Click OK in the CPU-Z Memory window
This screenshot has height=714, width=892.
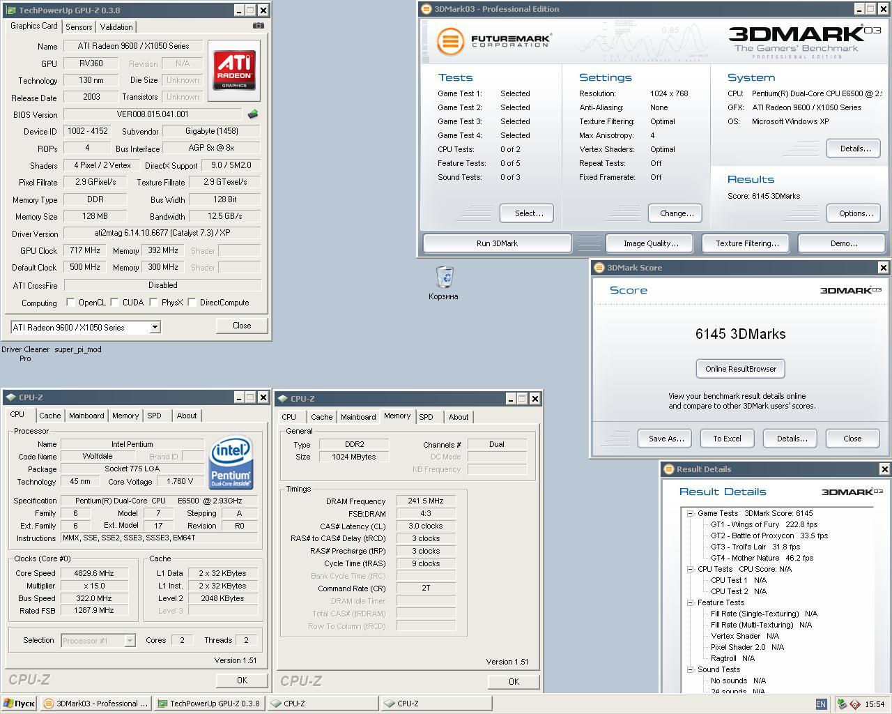(514, 682)
